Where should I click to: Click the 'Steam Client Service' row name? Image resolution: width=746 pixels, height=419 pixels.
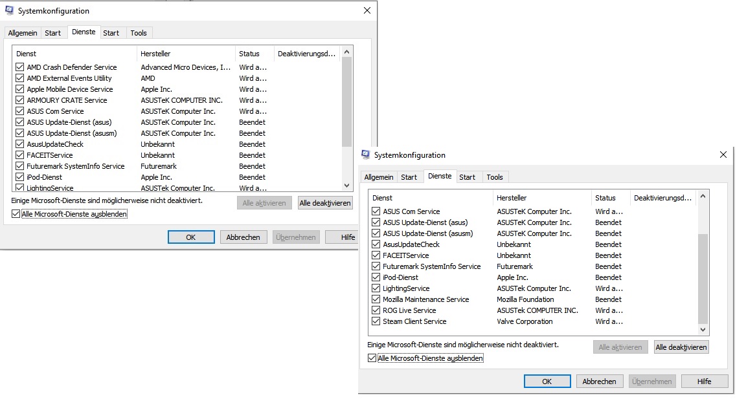(414, 321)
